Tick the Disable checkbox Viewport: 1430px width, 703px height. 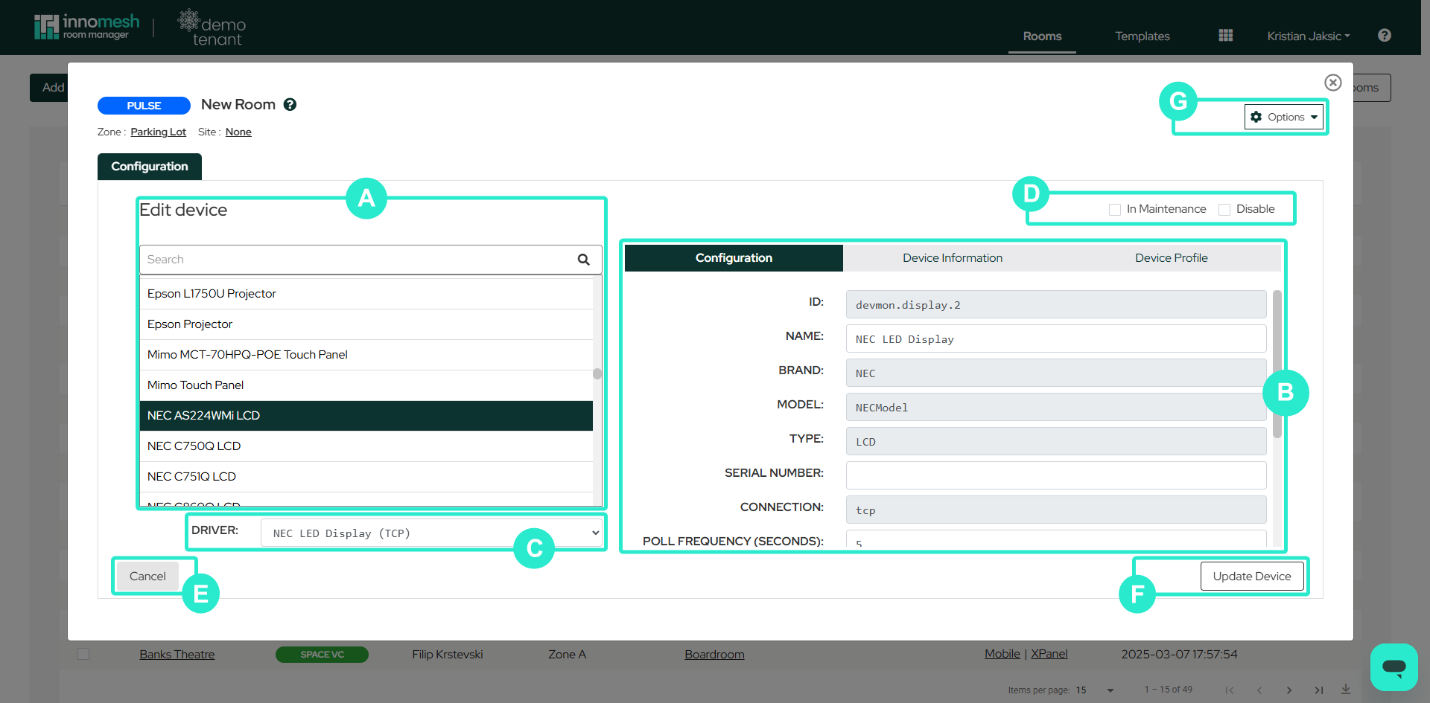[1224, 210]
